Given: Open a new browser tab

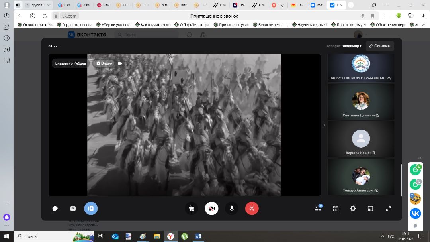Looking at the screenshot, I should click(x=351, y=5).
